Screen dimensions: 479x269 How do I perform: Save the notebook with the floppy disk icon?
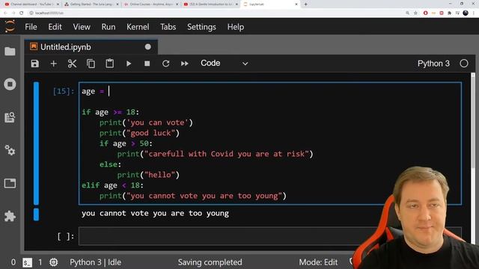(x=35, y=64)
